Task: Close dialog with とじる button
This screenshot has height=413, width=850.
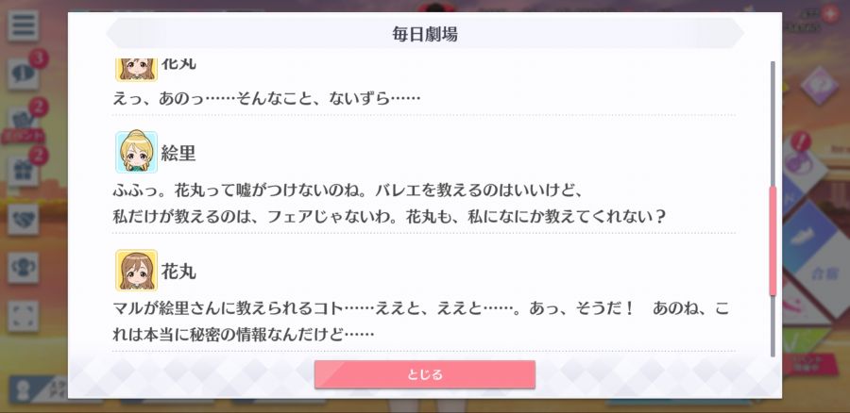Action: tap(425, 374)
